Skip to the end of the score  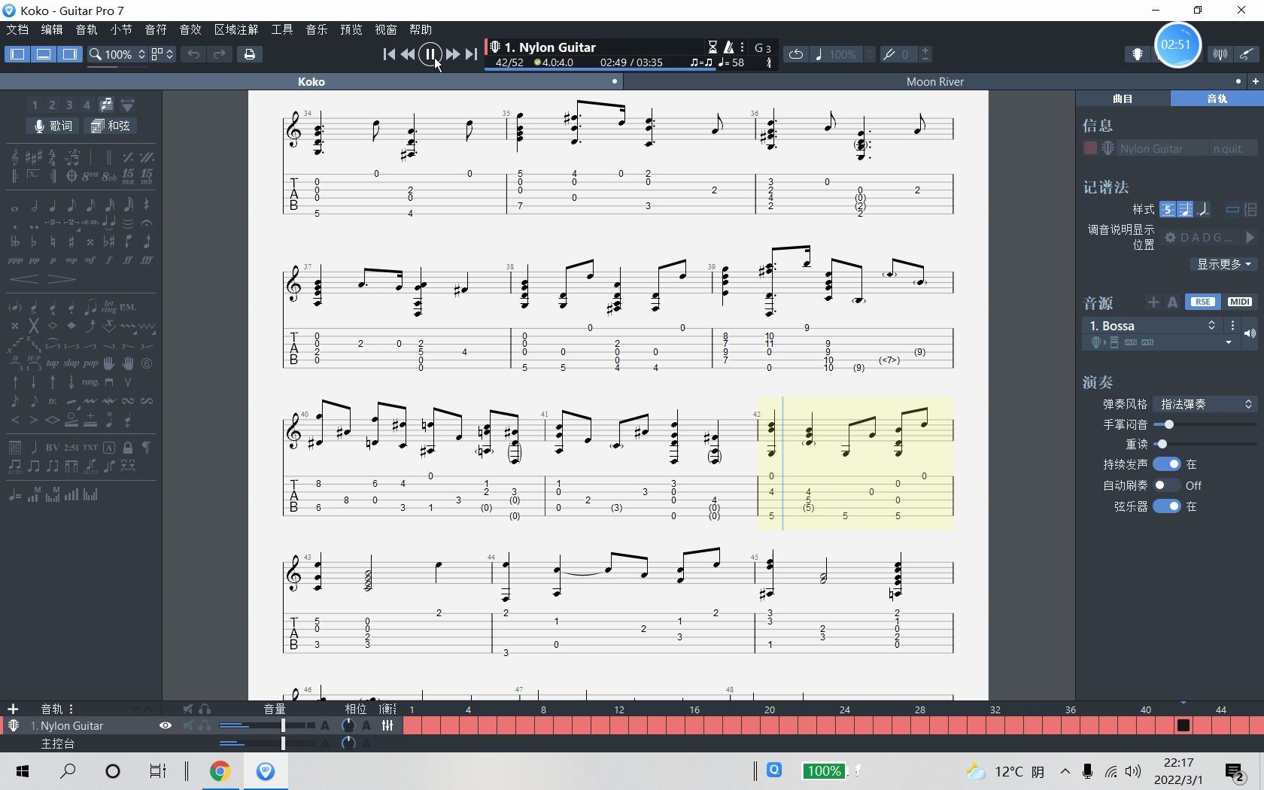coord(471,54)
